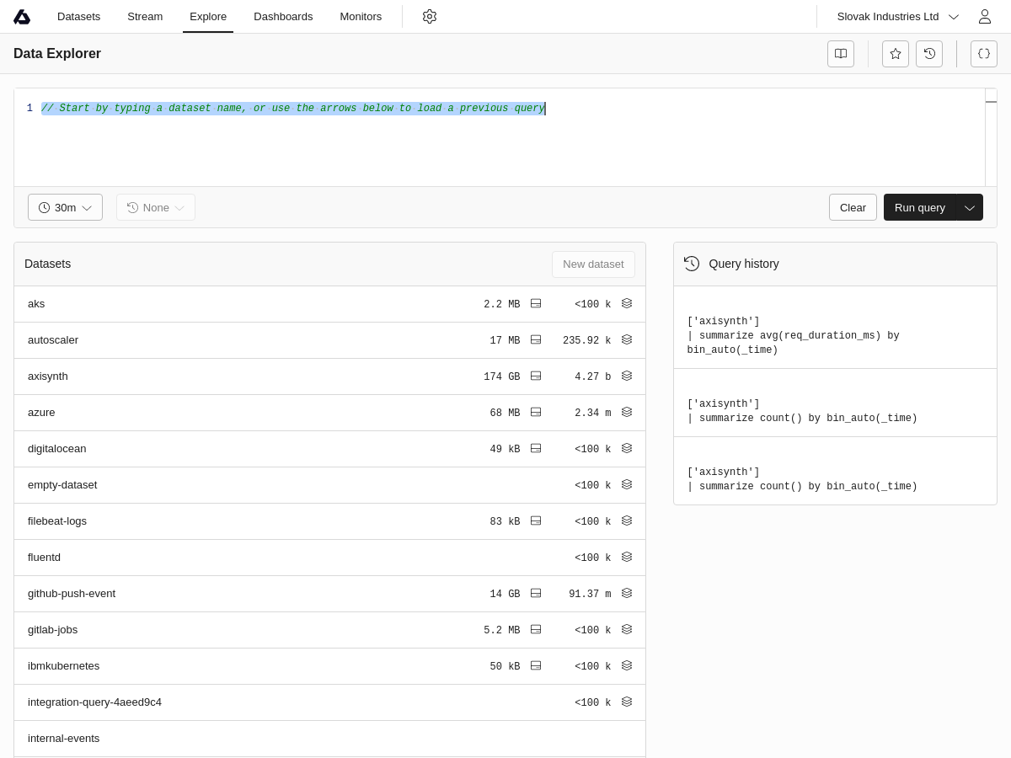Open query history using the clock icon

929,54
